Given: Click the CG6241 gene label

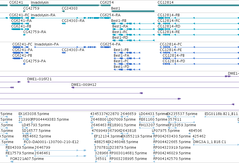Looking at the screenshot, I should [16, 3].
